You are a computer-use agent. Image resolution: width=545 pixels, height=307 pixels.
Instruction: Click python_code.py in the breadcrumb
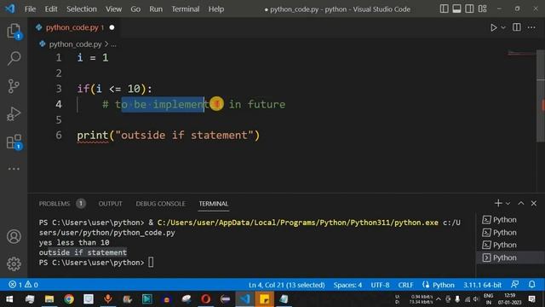pyautogui.click(x=75, y=44)
